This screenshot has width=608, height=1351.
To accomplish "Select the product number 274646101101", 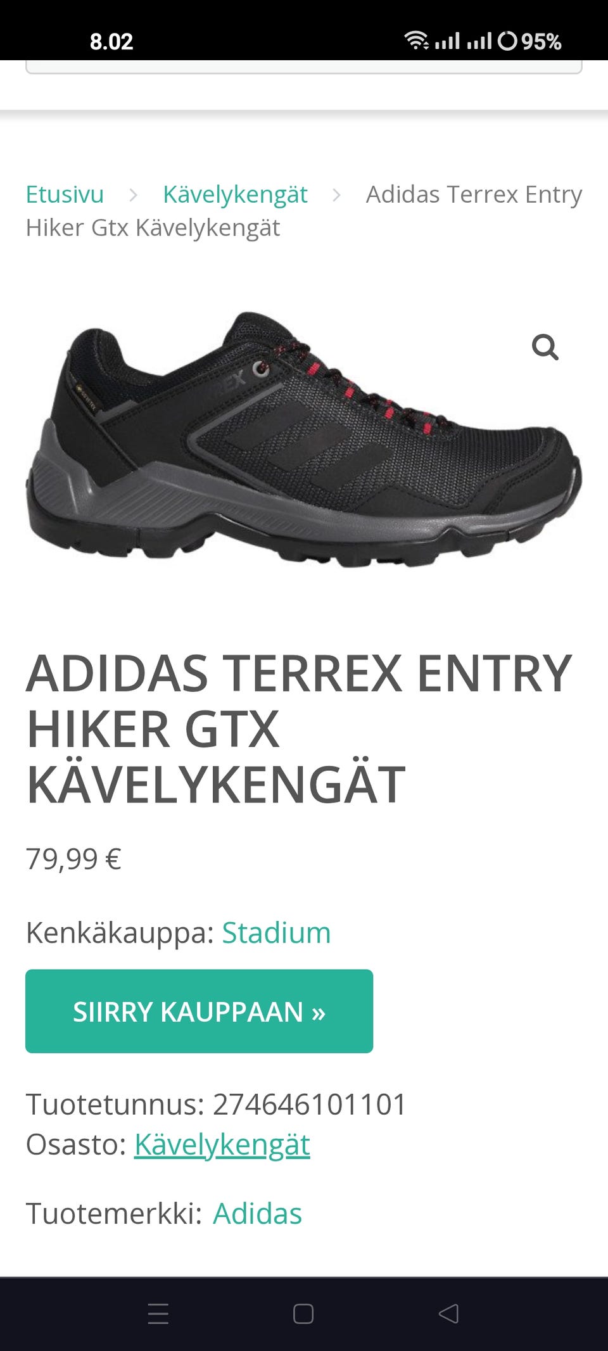I will [310, 1104].
